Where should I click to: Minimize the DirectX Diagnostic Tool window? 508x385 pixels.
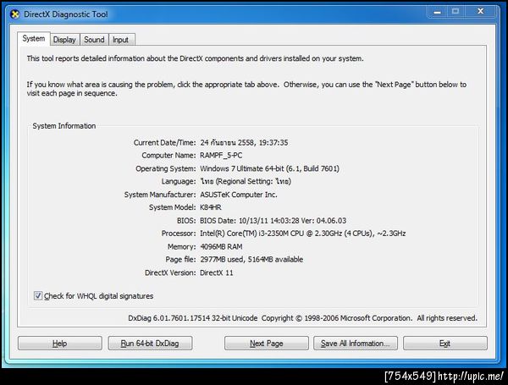(x=438, y=12)
